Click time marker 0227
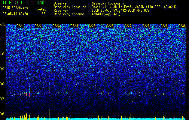Viewport: 189px width, 120px height. pyautogui.click(x=128, y=26)
